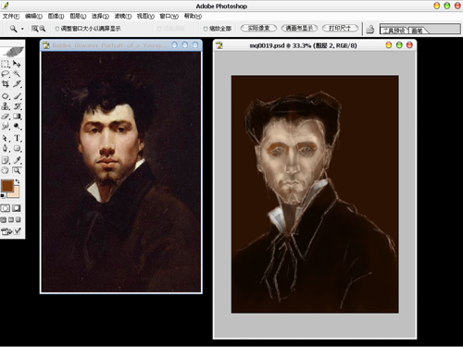This screenshot has width=463, height=347.
Task: Click the mq0019.psd window title bar
Action: 315,45
